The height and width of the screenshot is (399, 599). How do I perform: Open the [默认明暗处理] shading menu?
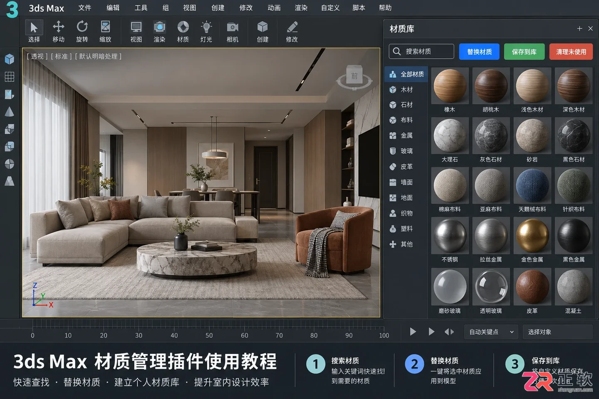pyautogui.click(x=98, y=56)
